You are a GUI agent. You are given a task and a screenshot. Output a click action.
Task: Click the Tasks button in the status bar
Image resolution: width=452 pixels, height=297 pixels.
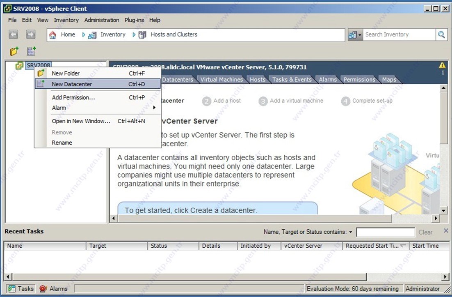coord(21,289)
